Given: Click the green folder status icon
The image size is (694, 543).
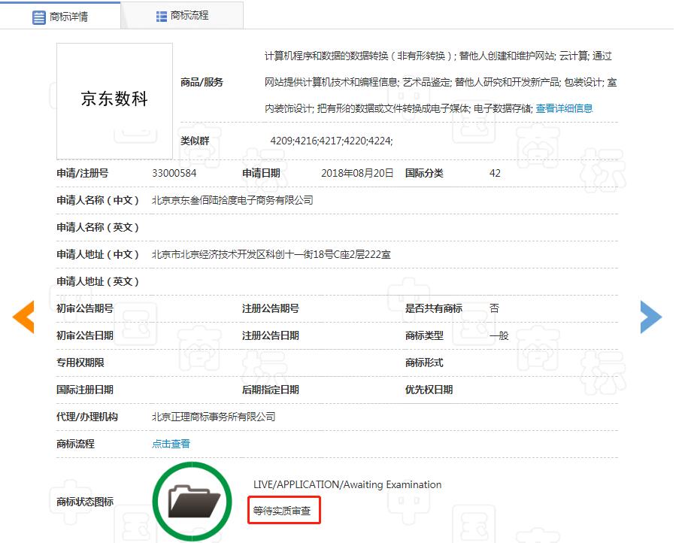Looking at the screenshot, I should pos(192,500).
